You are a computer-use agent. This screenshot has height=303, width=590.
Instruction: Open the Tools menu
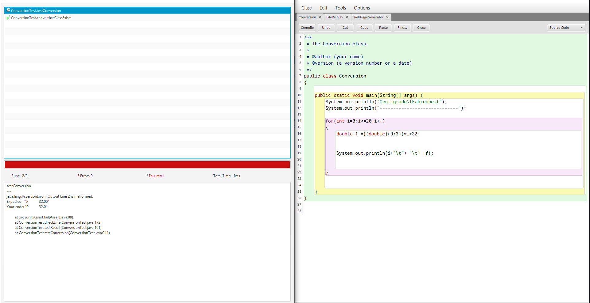tap(340, 8)
